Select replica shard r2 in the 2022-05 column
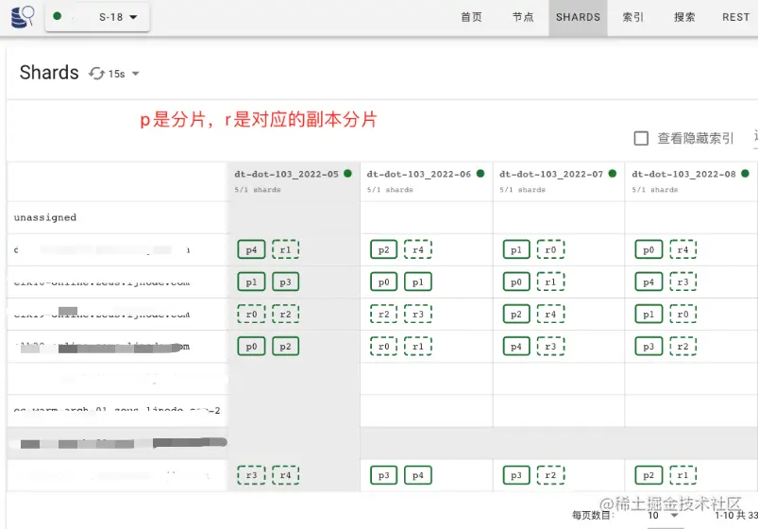The height and width of the screenshot is (529, 758). point(285,315)
